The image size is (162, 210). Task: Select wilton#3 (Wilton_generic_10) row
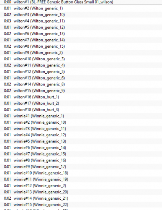coord(81,15)
